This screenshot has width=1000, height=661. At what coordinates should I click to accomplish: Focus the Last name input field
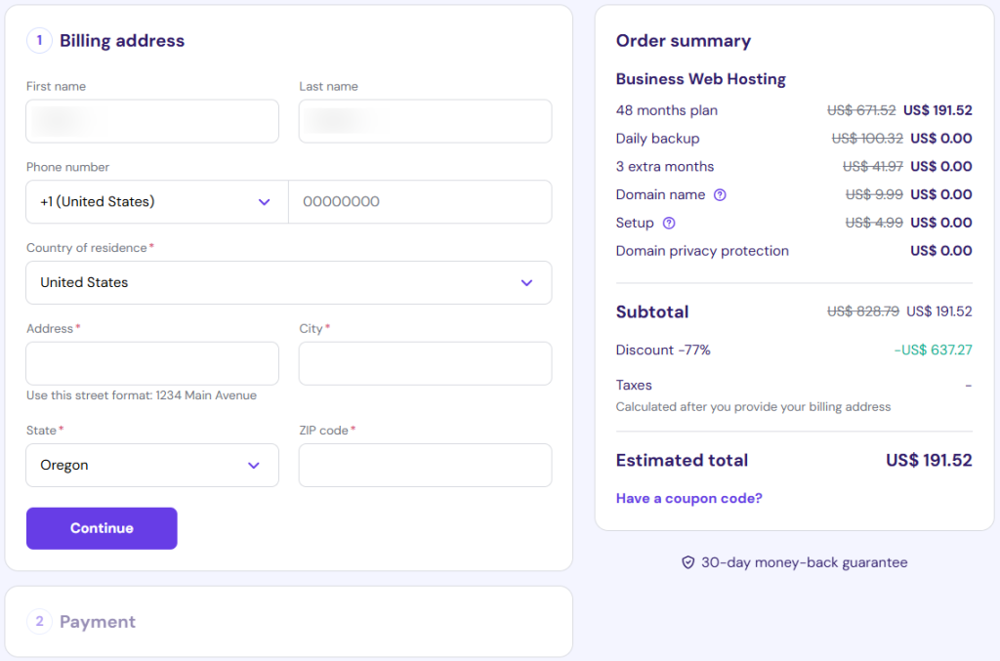[426, 121]
